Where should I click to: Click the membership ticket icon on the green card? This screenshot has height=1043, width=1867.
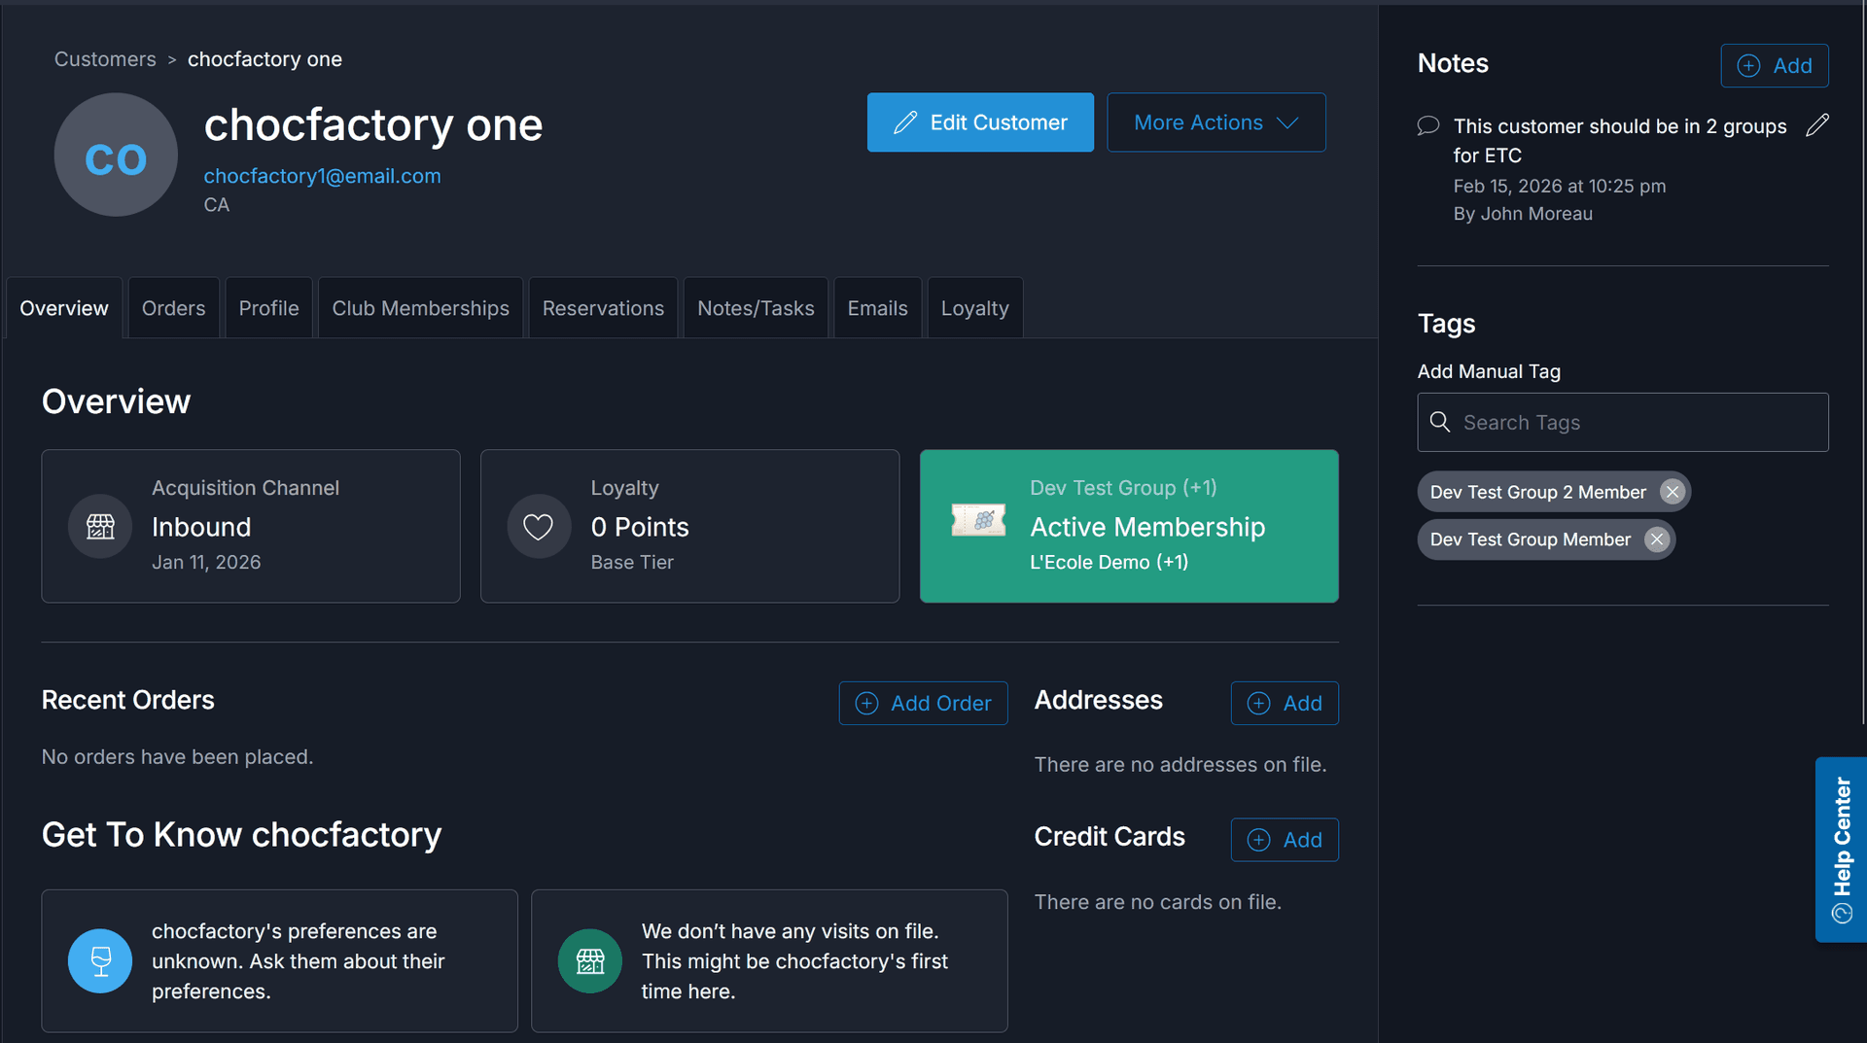pyautogui.click(x=979, y=521)
